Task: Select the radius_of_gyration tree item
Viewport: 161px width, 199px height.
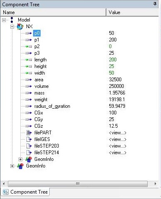Action: 52,106
